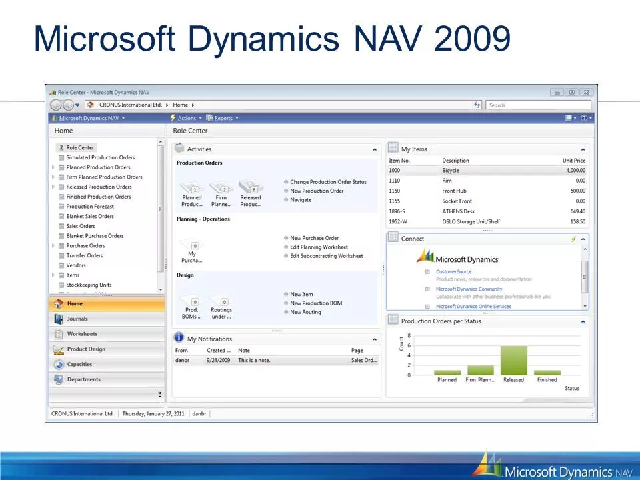Image resolution: width=640 pixels, height=480 pixels.
Task: Click the refresh icon beside address bar
Action: (x=477, y=105)
